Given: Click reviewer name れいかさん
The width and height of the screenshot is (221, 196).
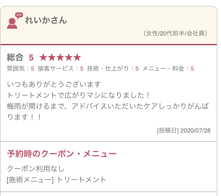Looking at the screenshot, I should click(46, 20).
